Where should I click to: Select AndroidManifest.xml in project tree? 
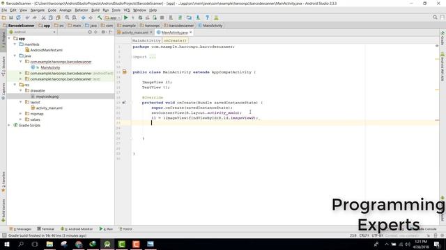[47, 50]
